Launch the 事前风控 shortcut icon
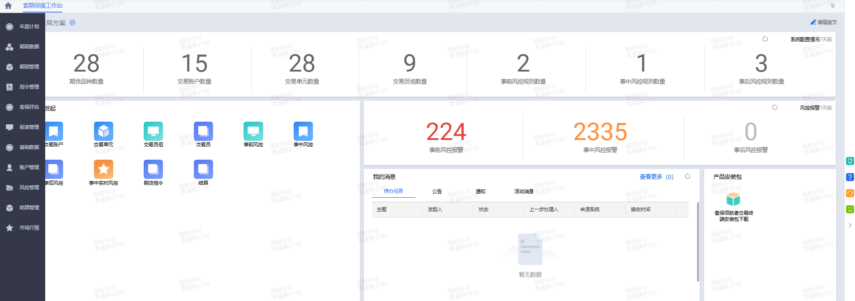Viewport: 855px width, 301px height. (x=253, y=131)
